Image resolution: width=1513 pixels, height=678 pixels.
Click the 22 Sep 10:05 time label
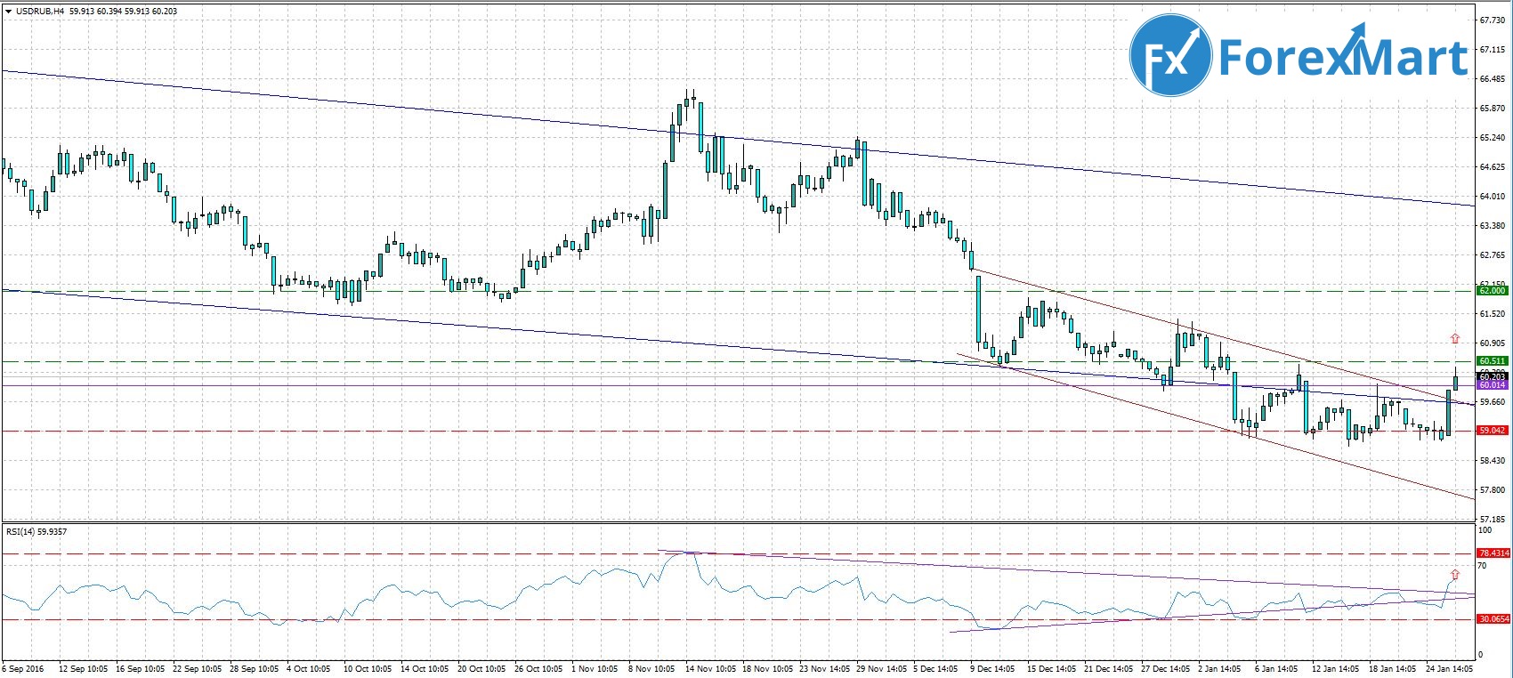198,668
